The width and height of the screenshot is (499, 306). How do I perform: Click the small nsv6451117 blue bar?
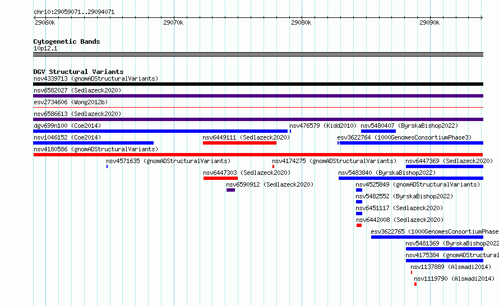[359, 214]
